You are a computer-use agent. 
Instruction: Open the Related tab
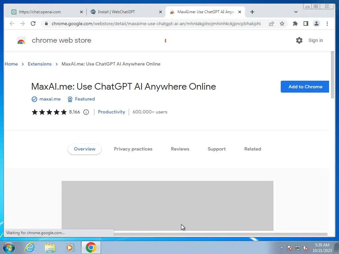(253, 149)
